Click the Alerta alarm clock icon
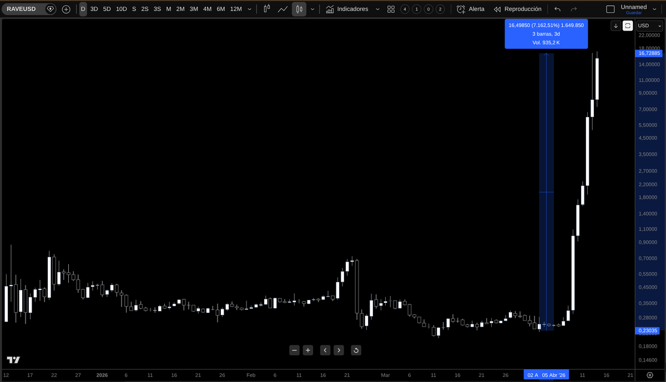 click(460, 9)
